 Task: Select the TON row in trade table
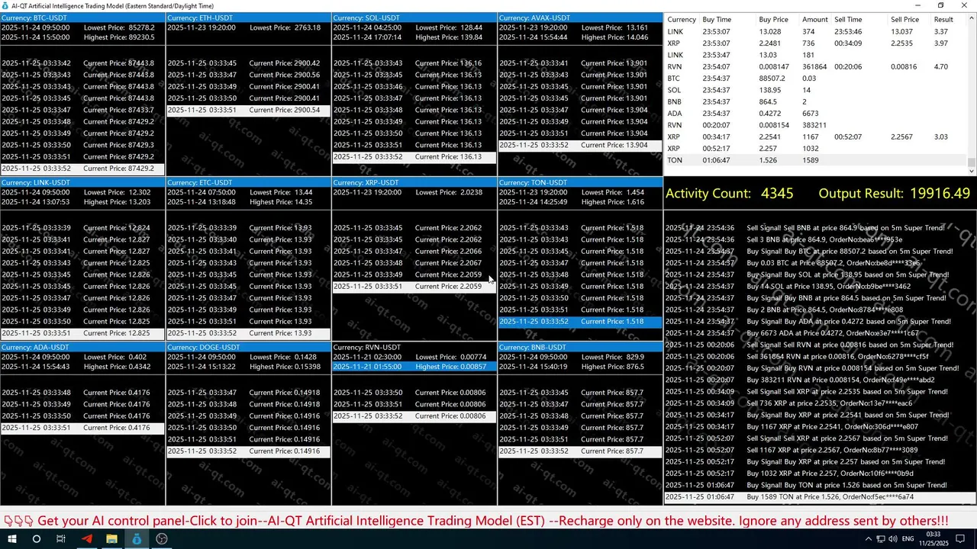click(815, 160)
